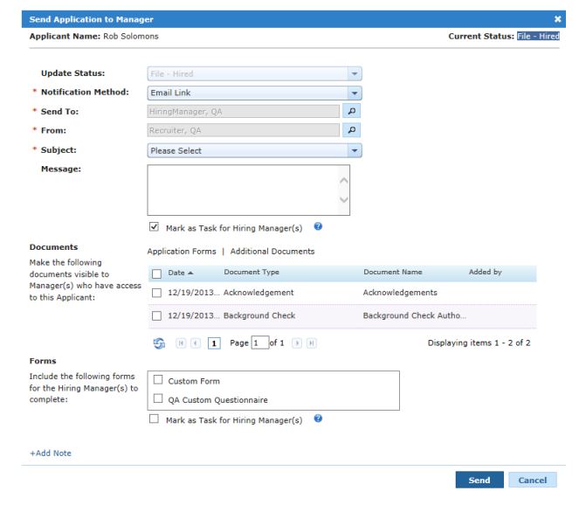Go to previous page of documents
This screenshot has height=505, width=586.
(196, 342)
